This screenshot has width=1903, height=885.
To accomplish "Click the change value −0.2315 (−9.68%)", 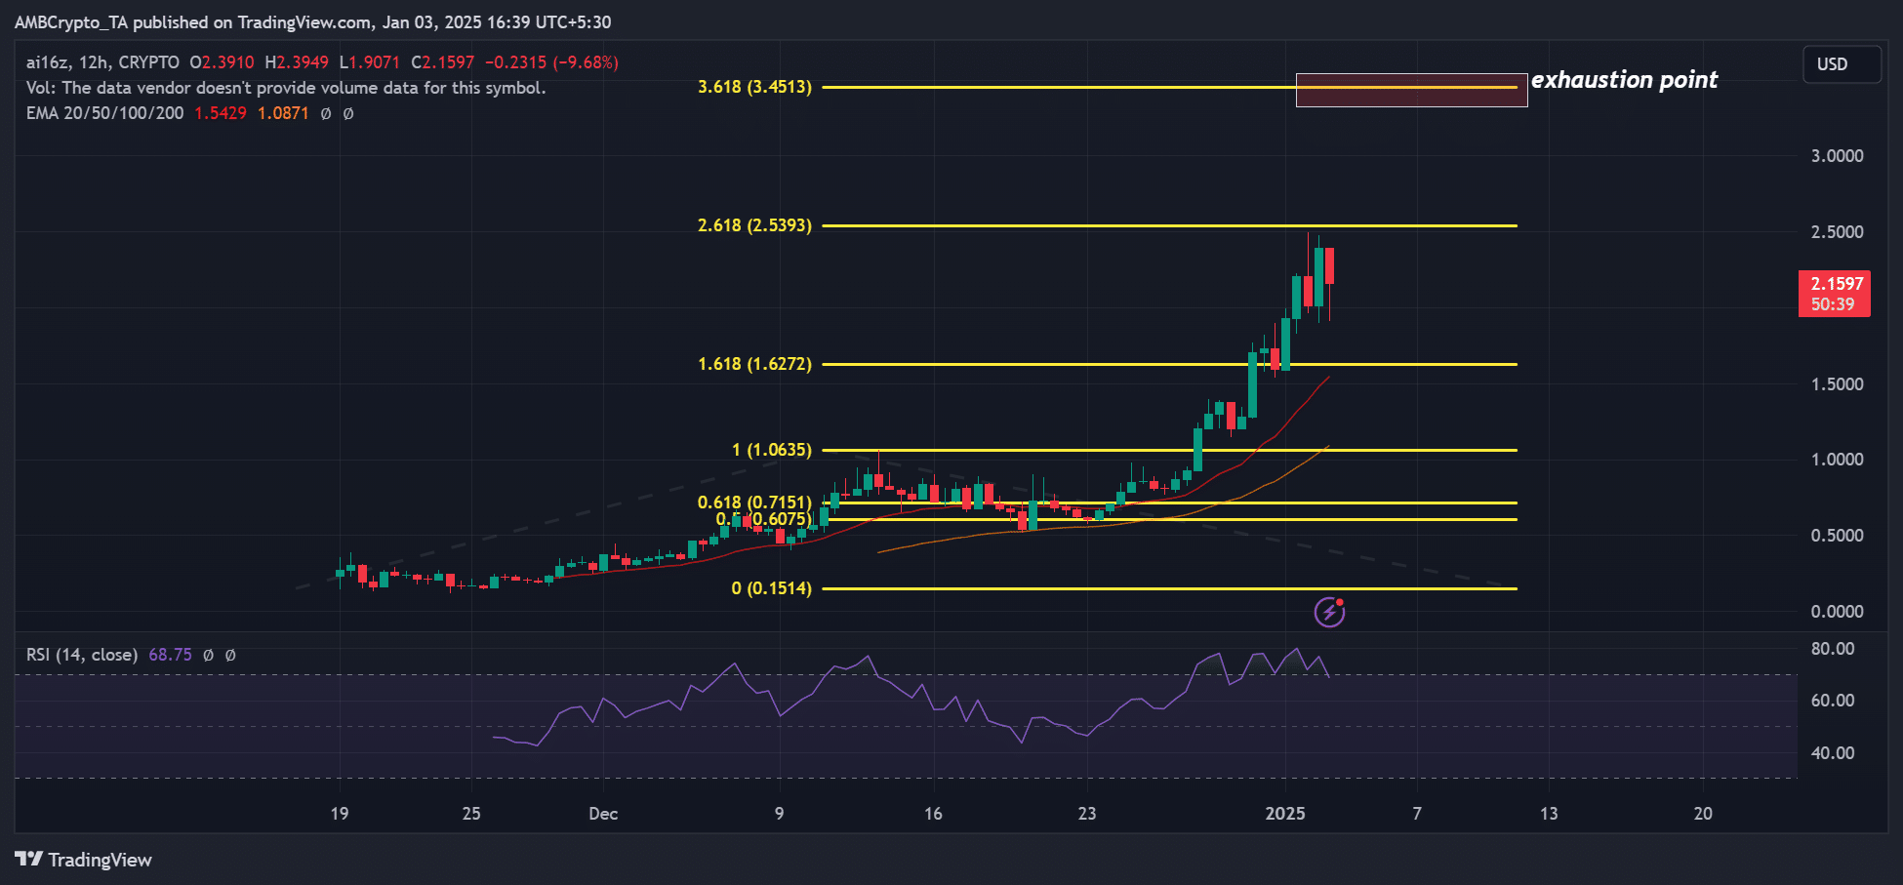I will (552, 62).
